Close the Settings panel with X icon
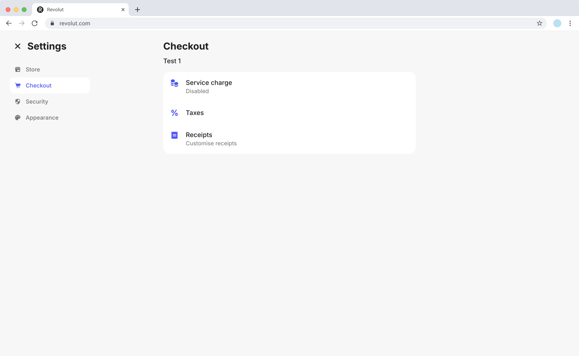This screenshot has height=356, width=579. pyautogui.click(x=18, y=46)
